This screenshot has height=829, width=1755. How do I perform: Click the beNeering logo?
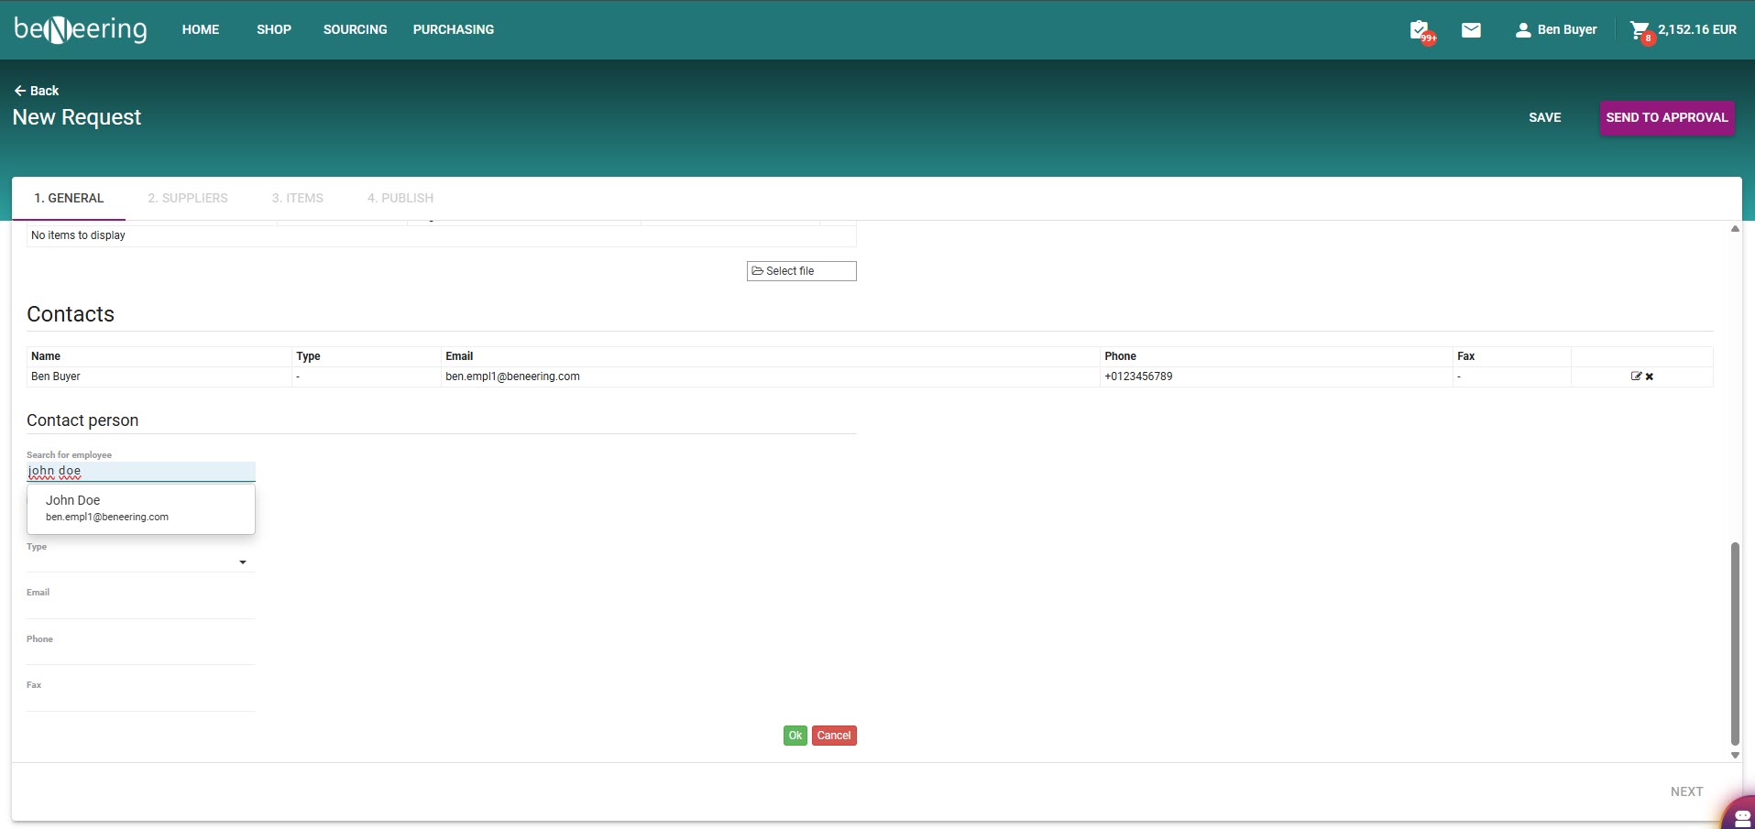(x=81, y=30)
